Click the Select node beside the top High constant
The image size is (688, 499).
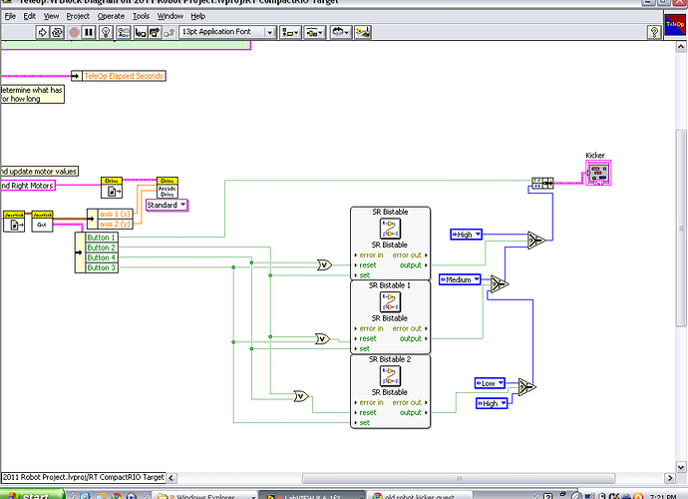coord(536,241)
